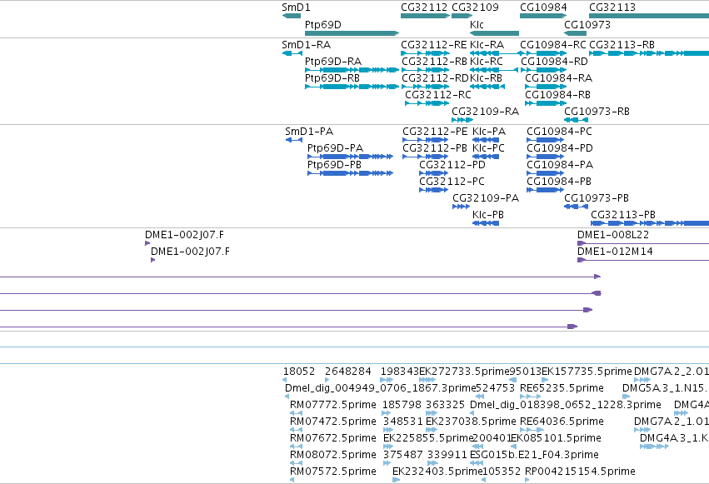Click transcript CG10984-RB
The image size is (709, 484).
click(557, 94)
